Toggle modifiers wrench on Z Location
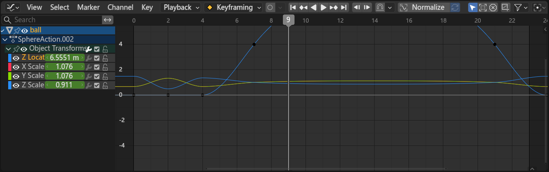Image resolution: width=549 pixels, height=172 pixels. [89, 58]
